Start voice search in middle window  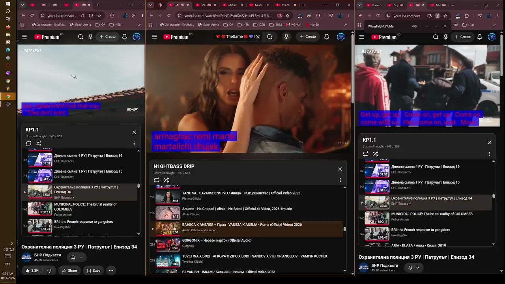point(286,37)
